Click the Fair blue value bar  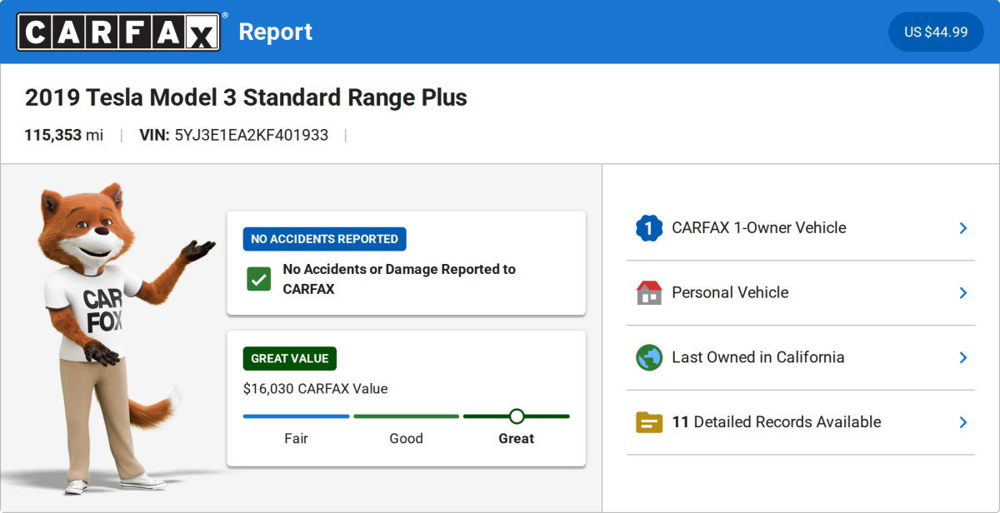[x=297, y=416]
